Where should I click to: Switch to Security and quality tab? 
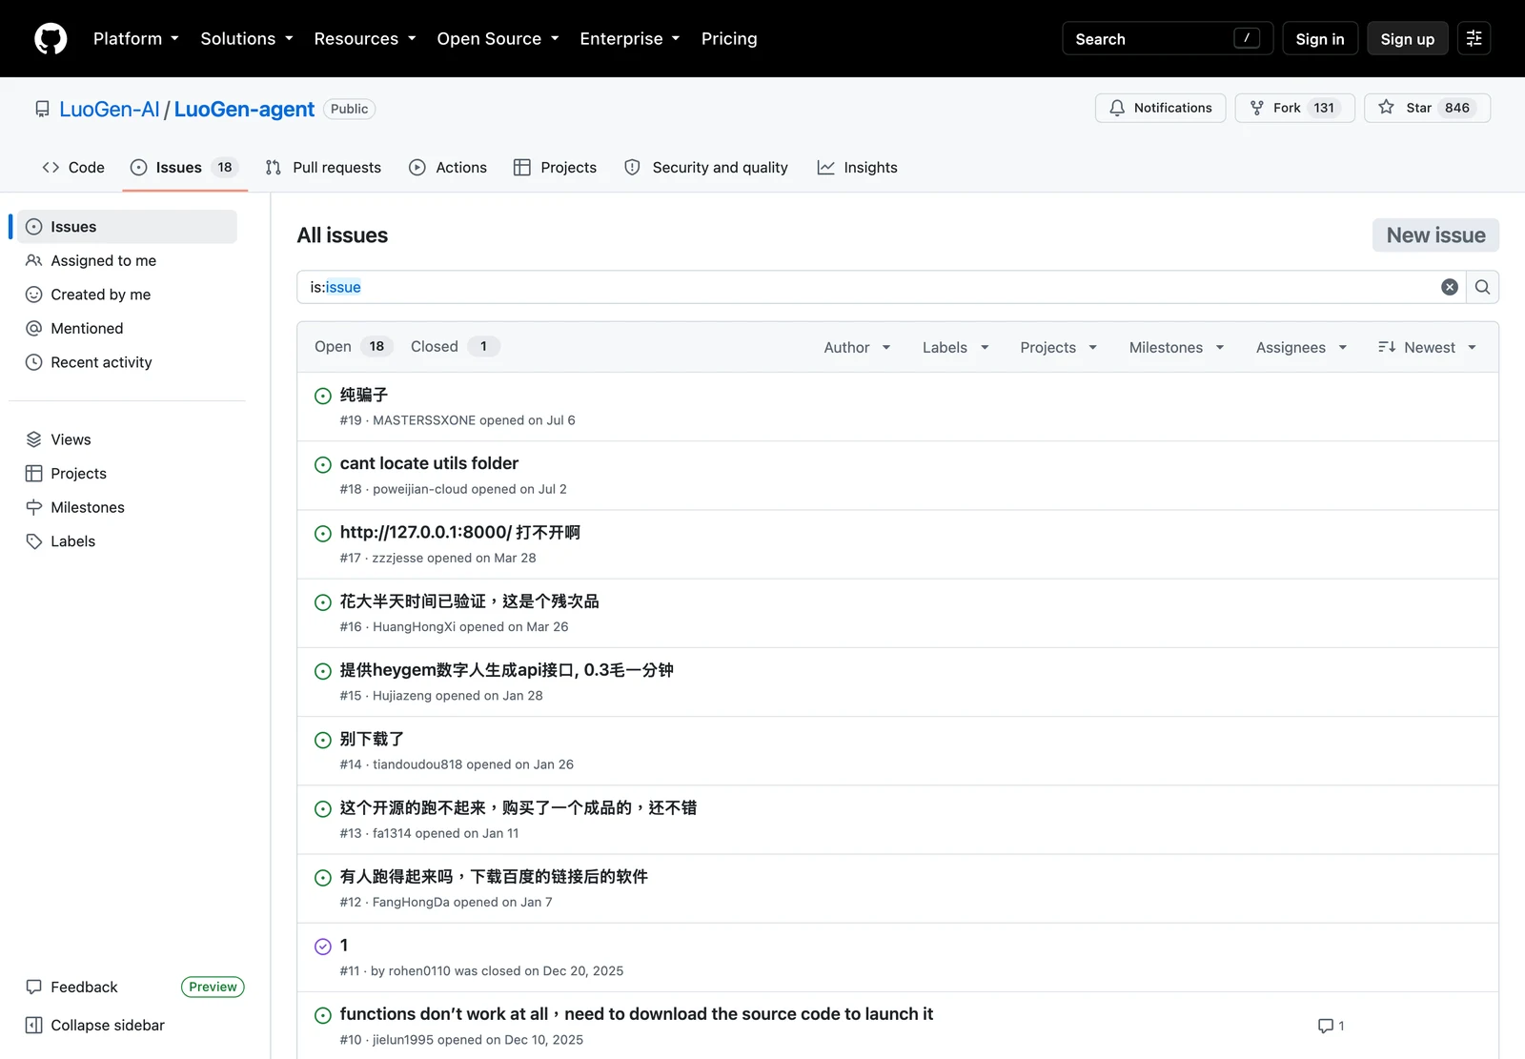click(706, 168)
